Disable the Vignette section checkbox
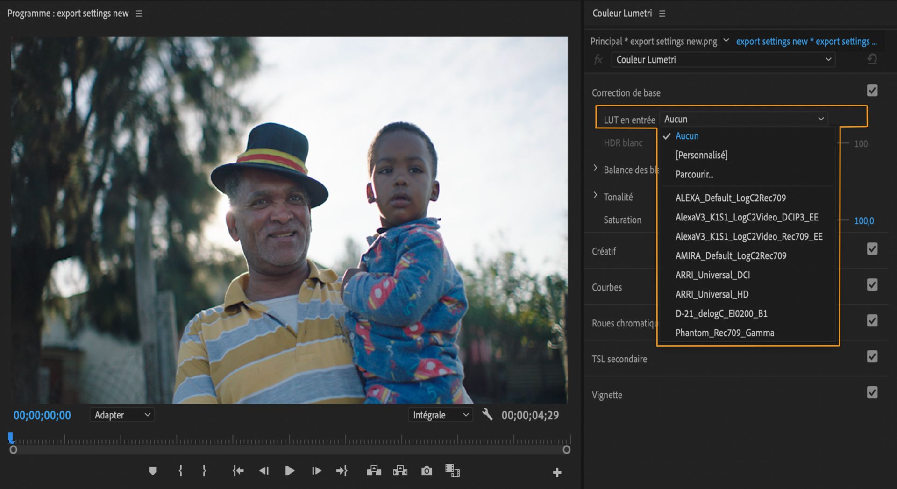The image size is (897, 489). tap(872, 393)
